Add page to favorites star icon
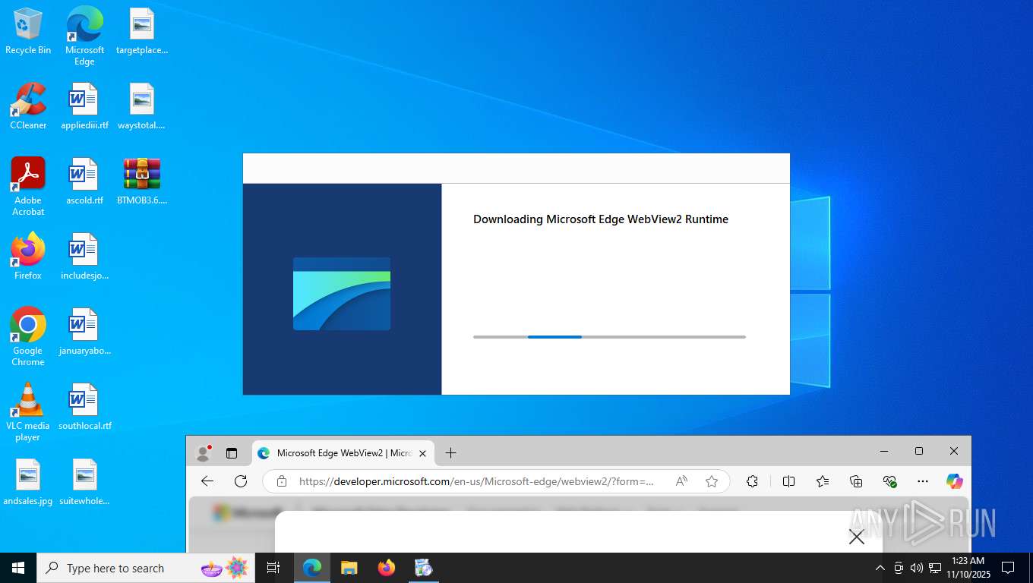This screenshot has height=583, width=1033. pyautogui.click(x=712, y=481)
